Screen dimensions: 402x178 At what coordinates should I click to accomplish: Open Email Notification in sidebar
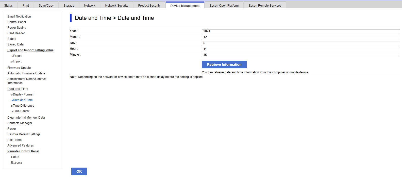[x=19, y=17]
